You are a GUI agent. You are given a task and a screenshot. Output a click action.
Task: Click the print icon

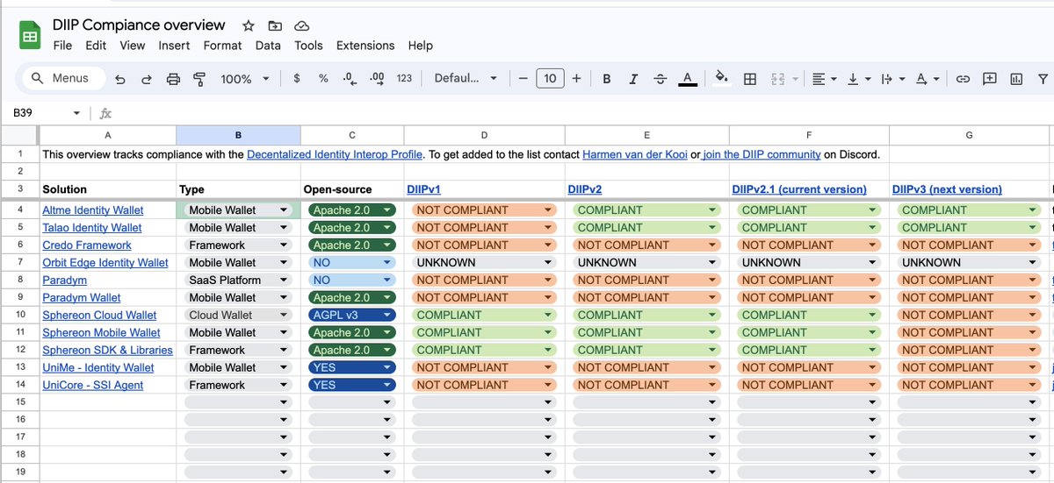(x=173, y=79)
